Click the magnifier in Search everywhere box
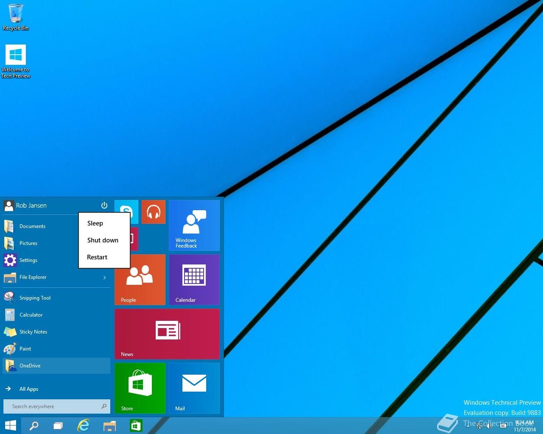The image size is (543, 434). [x=104, y=406]
